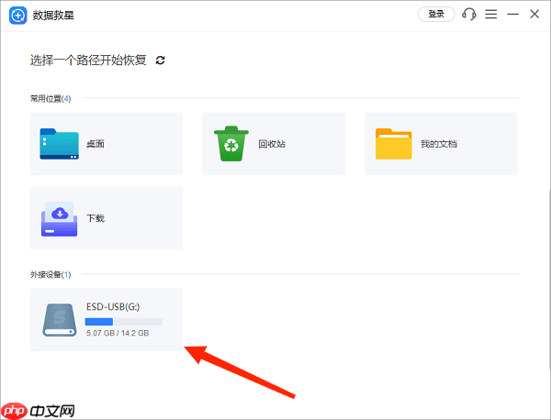This screenshot has width=551, height=420.
Task: Click the 下载 download tray icon
Action: click(60, 218)
